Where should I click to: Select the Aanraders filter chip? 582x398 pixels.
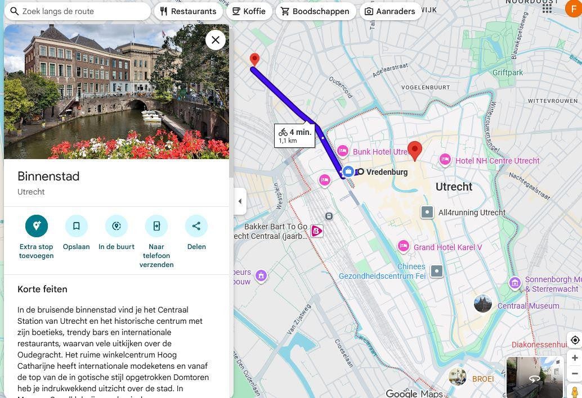[390, 11]
